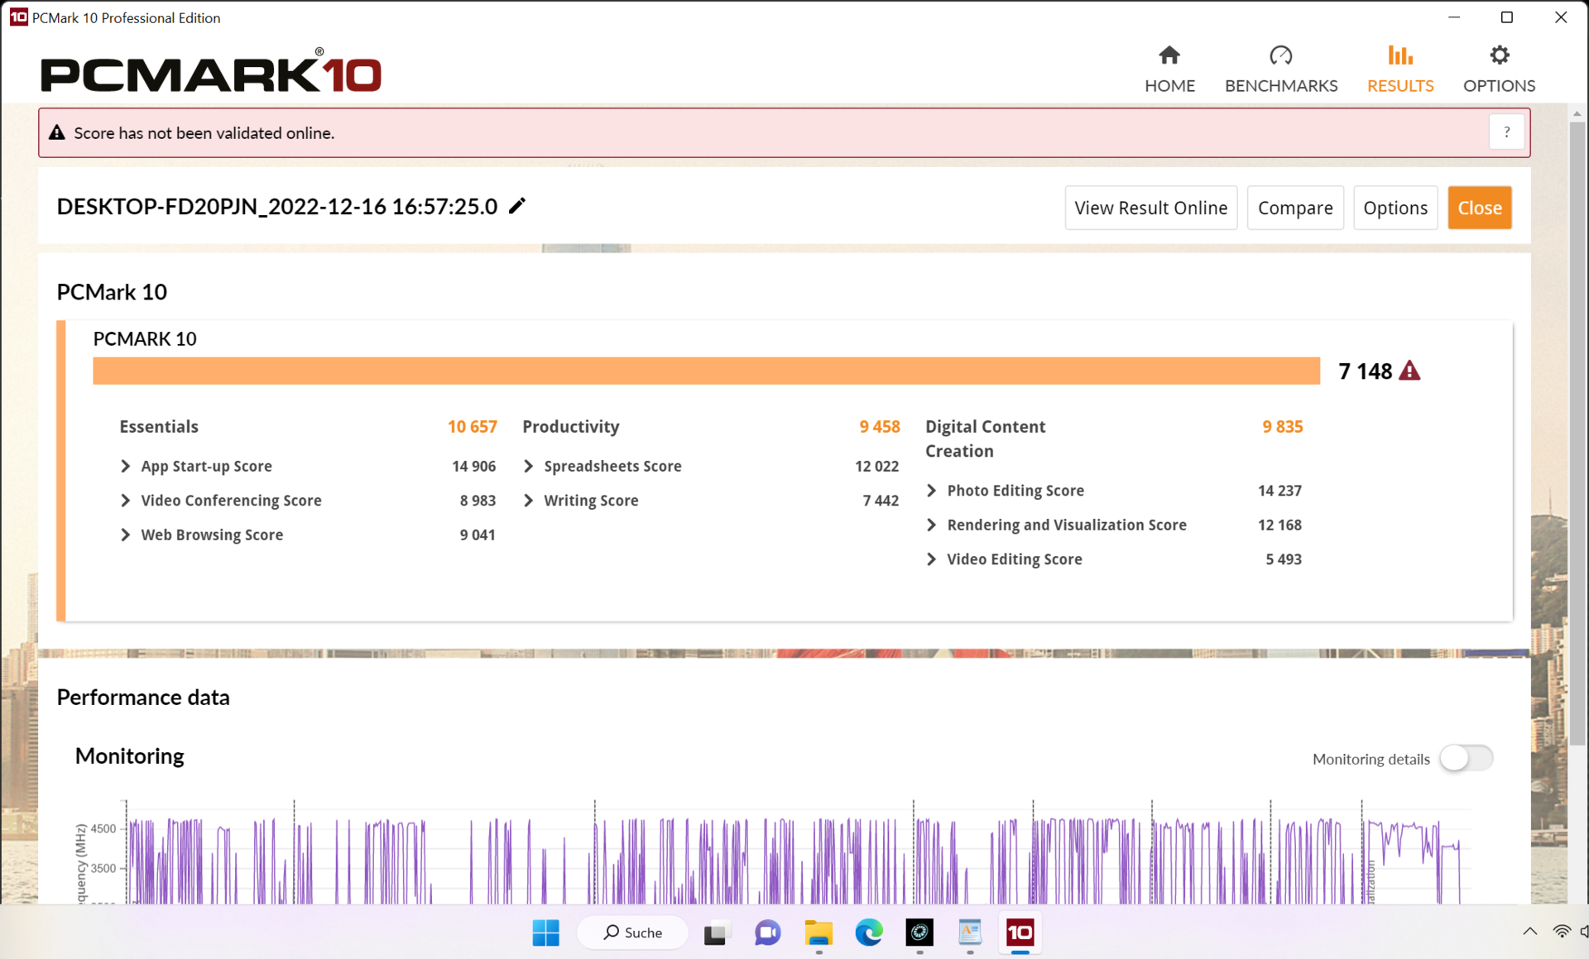Show hidden system tray icons
Viewport: 1589px width, 959px height.
click(x=1529, y=932)
